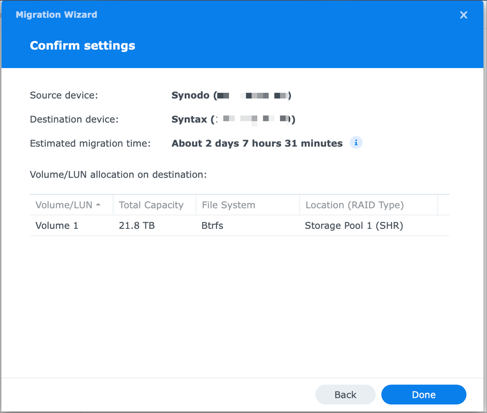
Task: Click the File System column header
Action: point(228,205)
